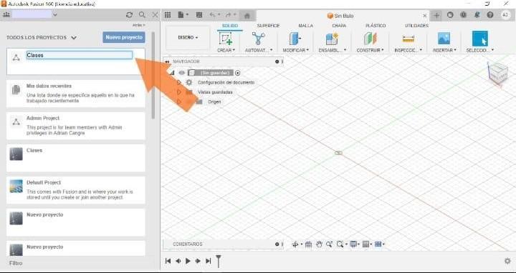Screen dimensions: 516x273
Task: Switch to the Superficie tab
Action: [x=268, y=26]
